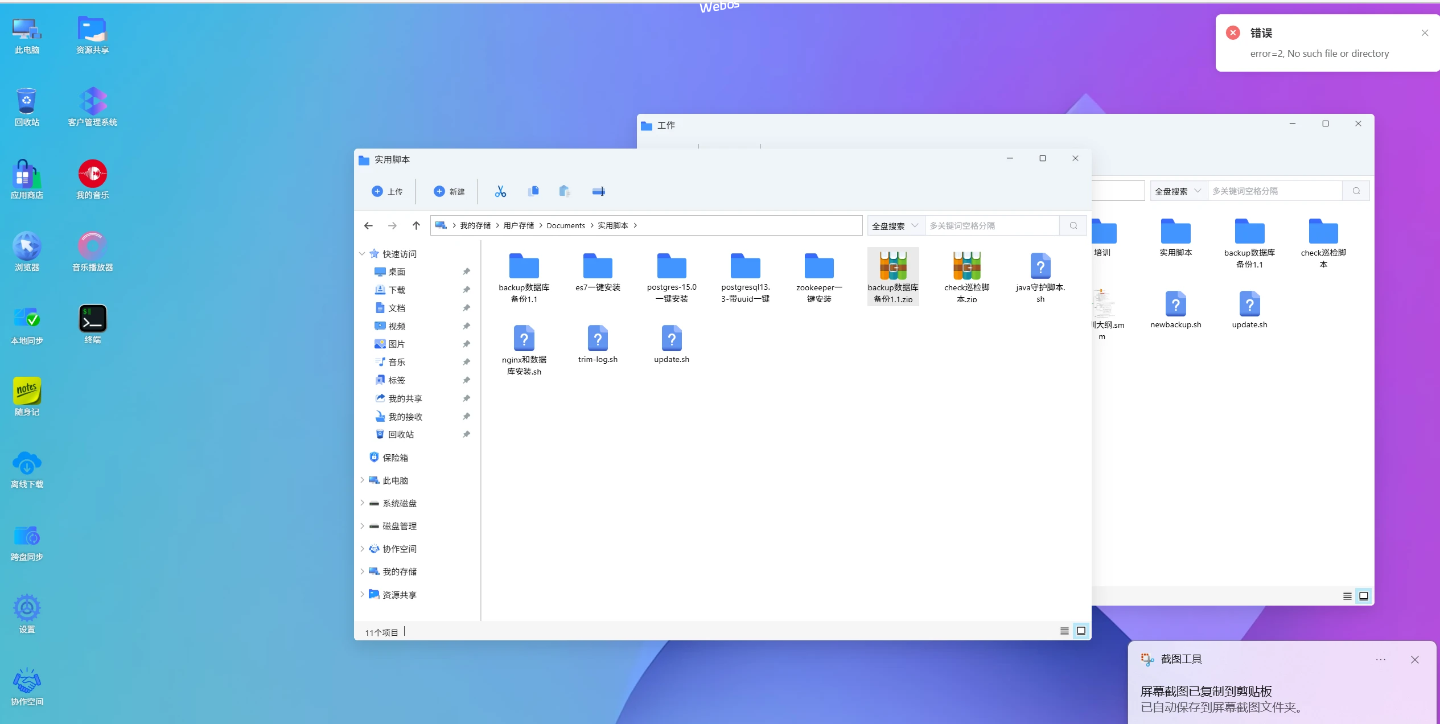Expand the 此电脑 tree node
The height and width of the screenshot is (724, 1440).
pos(362,480)
